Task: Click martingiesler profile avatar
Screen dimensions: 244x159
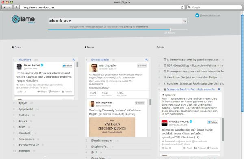Action: point(93,68)
